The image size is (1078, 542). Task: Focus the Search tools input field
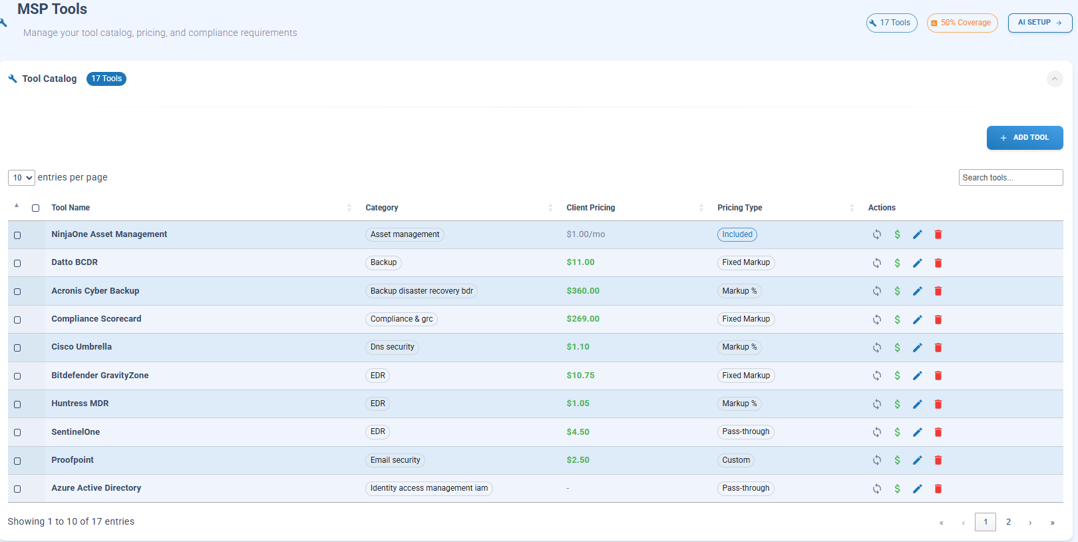pos(1011,178)
